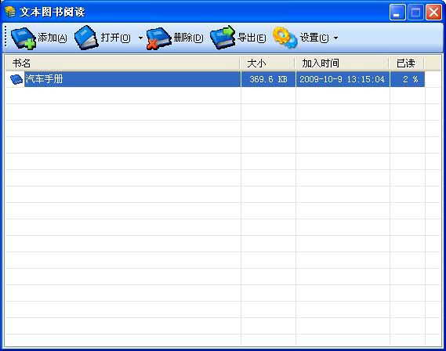Click the Add book (添加) icon

point(24,38)
